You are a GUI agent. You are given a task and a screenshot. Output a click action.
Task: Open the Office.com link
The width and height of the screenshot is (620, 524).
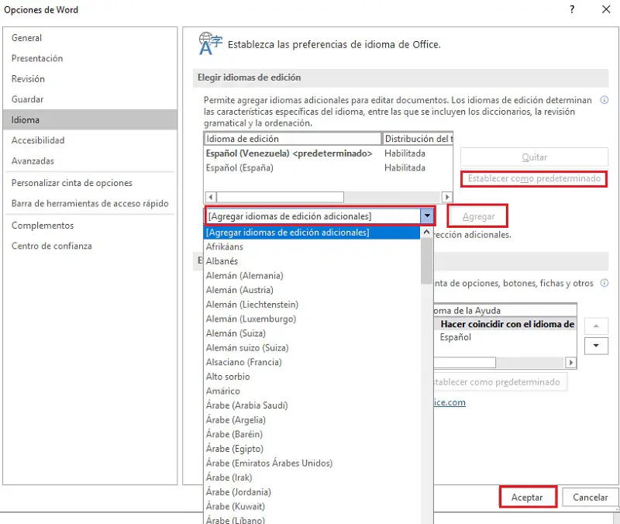(x=449, y=402)
